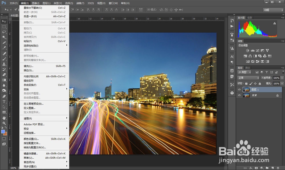The height and width of the screenshot is (170, 285).
Task: Add a Levels adjustment
Action: pos(253,51)
